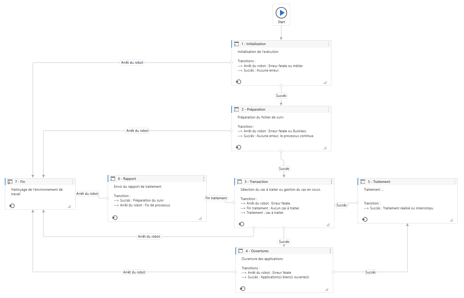Click the entry action icon in 2 - Préparation
This screenshot has width=464, height=298.
click(239, 147)
